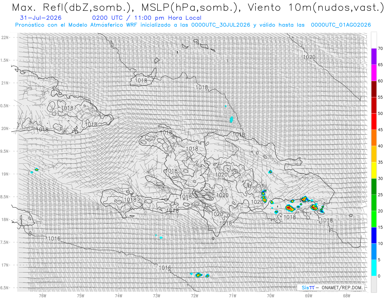389x300 pixels.
Task: Click the '76W' longitude label
Action: click(42, 295)
